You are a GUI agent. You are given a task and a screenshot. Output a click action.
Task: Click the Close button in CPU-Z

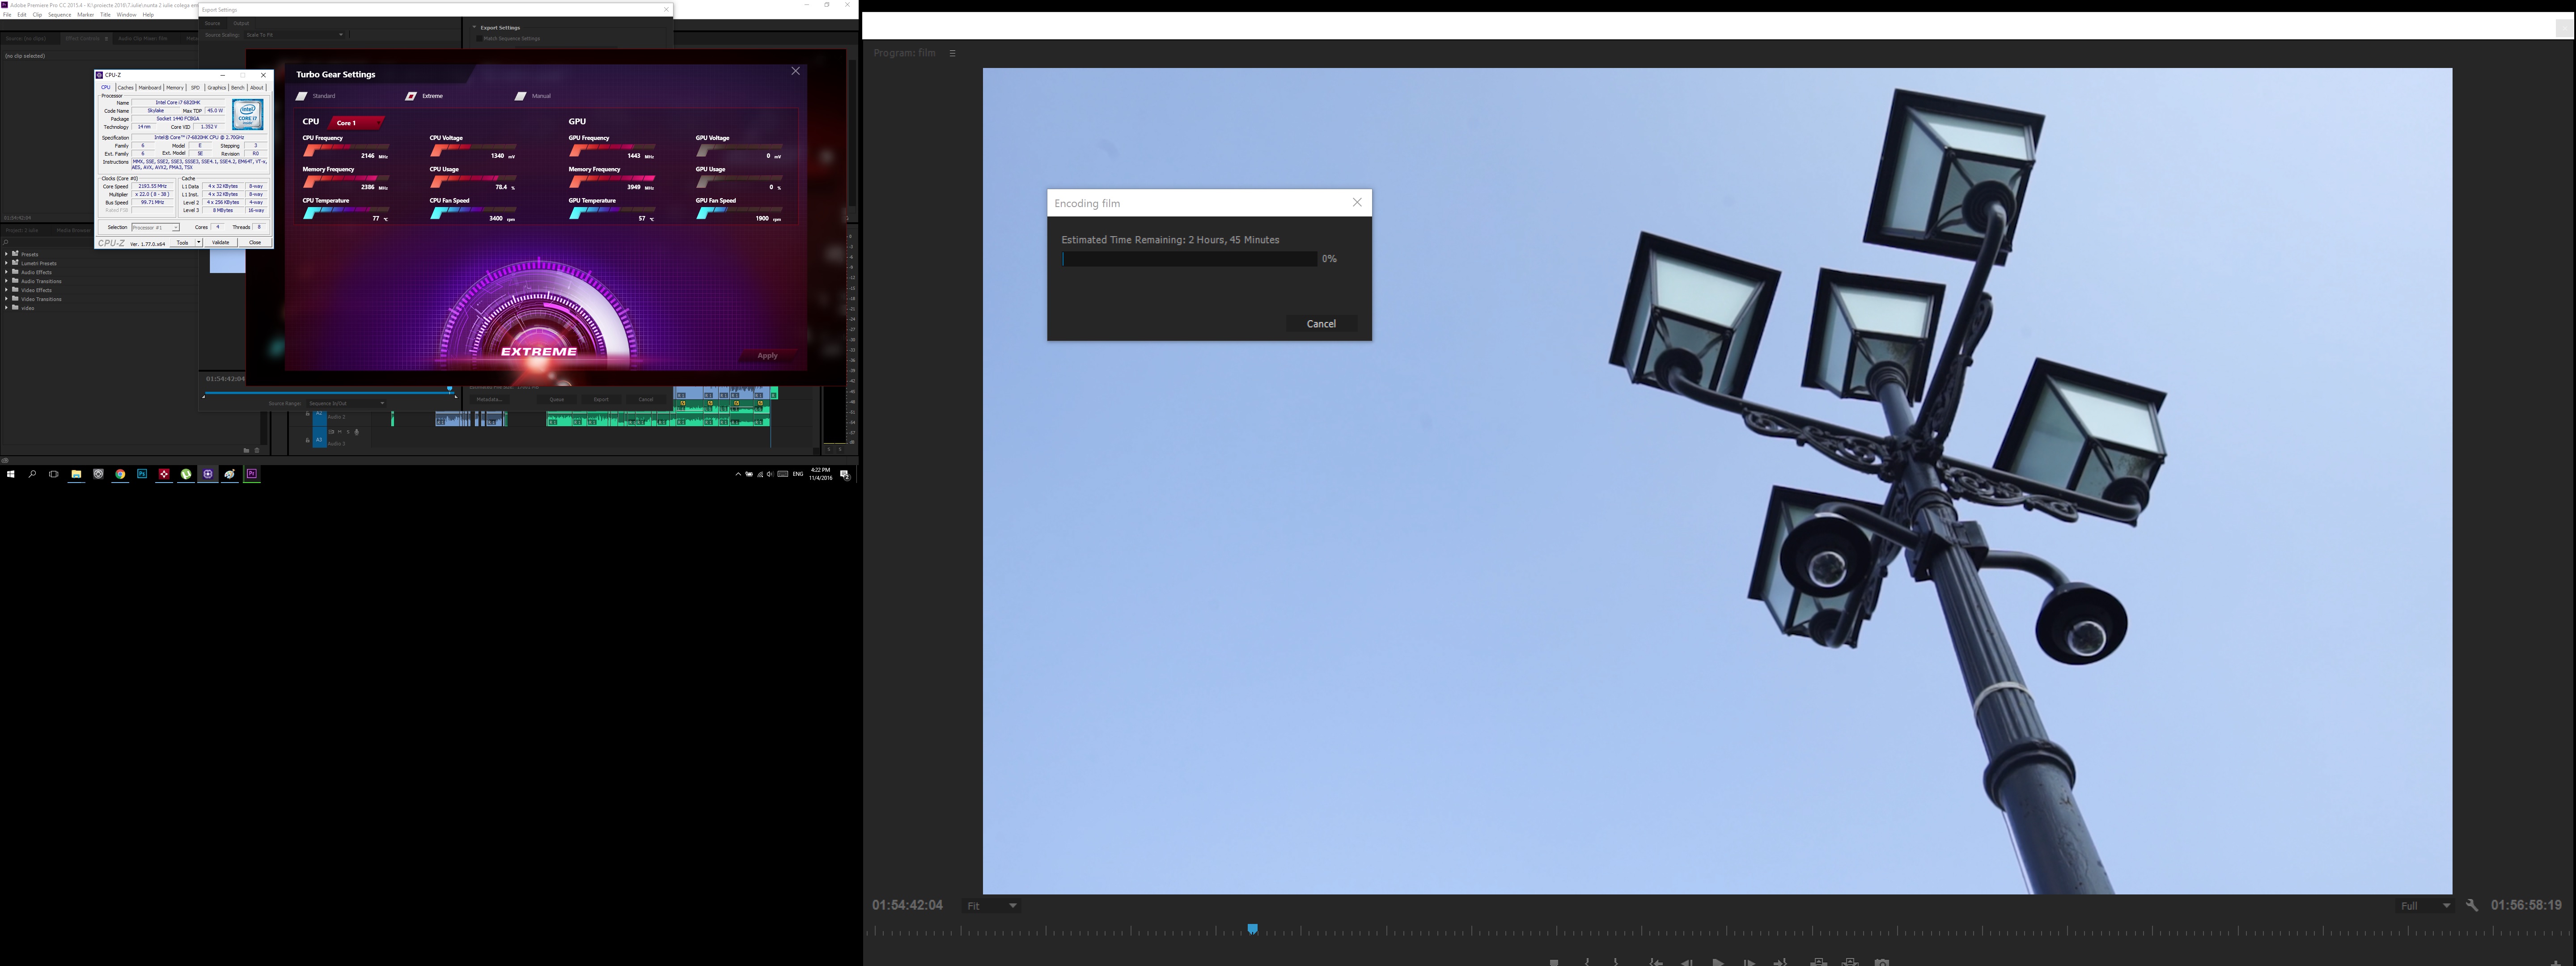click(256, 243)
